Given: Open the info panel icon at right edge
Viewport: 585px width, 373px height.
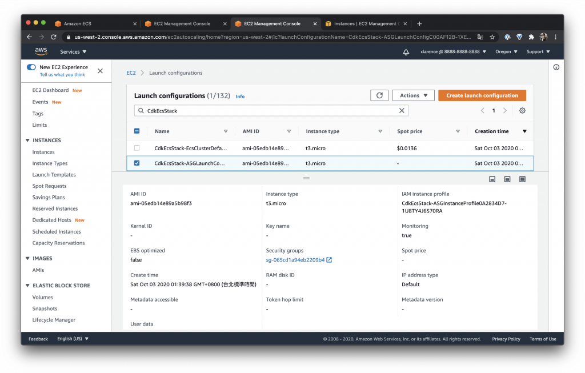Looking at the screenshot, I should [x=556, y=67].
